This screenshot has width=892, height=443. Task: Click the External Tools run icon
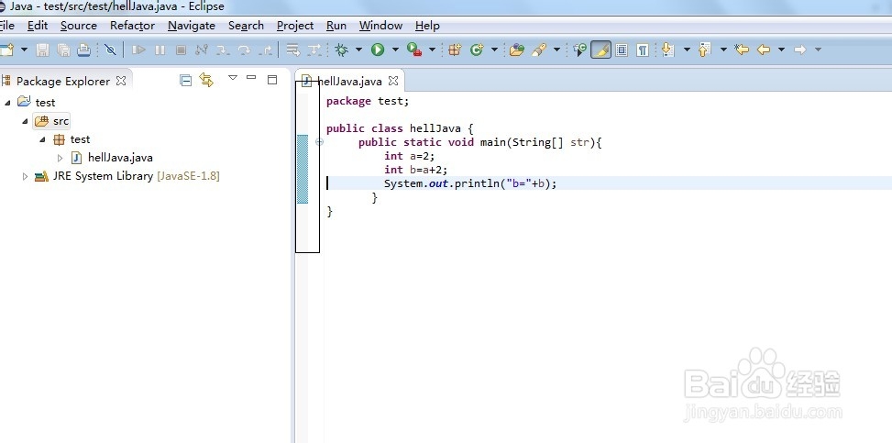tap(414, 50)
